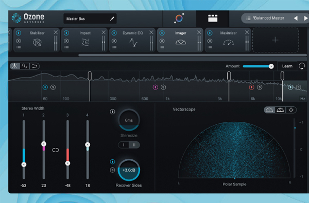Viewport: 309px width, 203px height.
Task: Remove the Impact module
Action: click(x=104, y=32)
